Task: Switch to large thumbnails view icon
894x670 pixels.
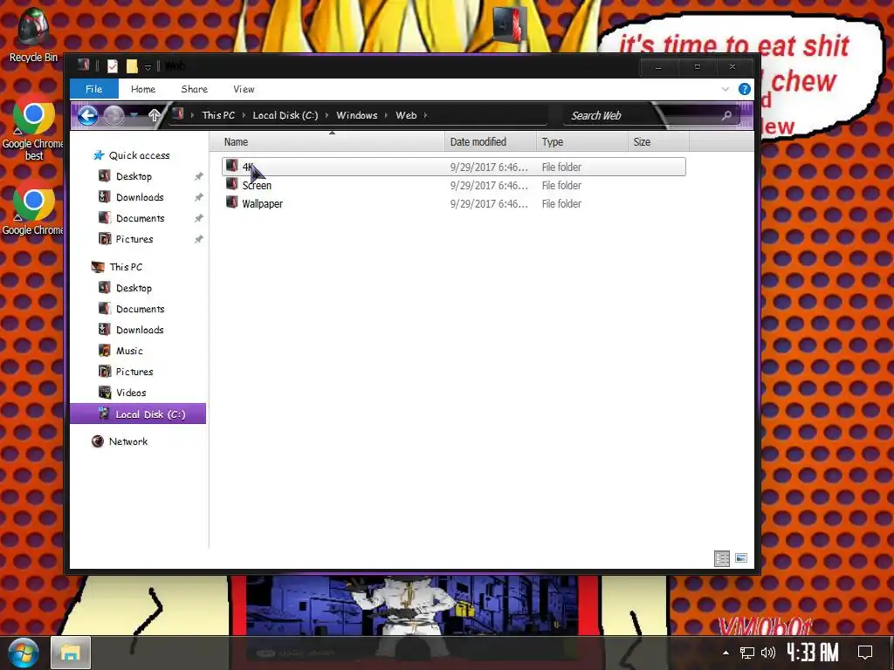Action: click(741, 558)
